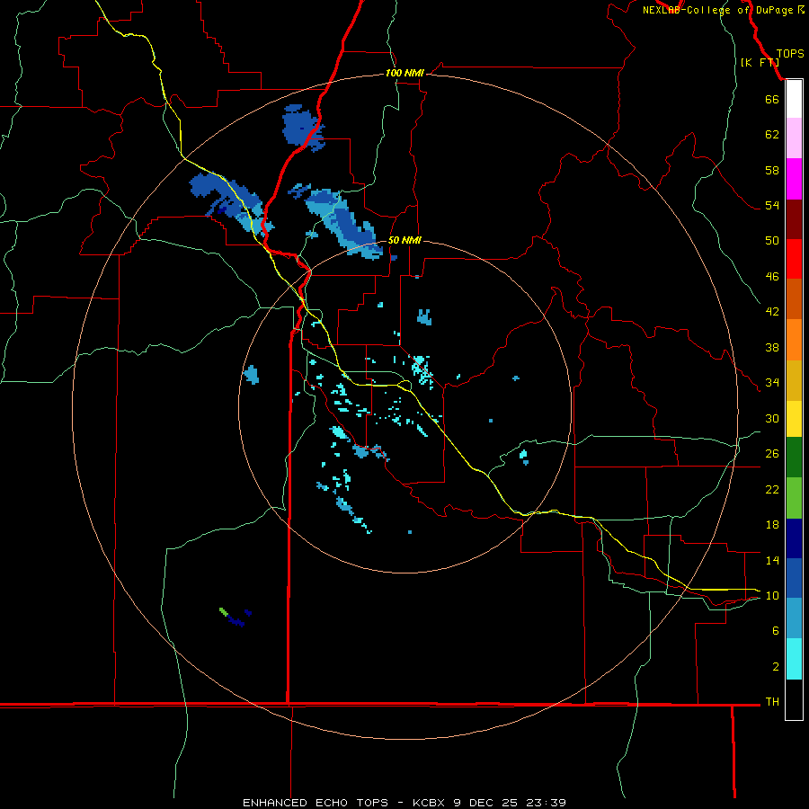The image size is (809, 809).
Task: Click the legend value 42
Action: point(772,312)
